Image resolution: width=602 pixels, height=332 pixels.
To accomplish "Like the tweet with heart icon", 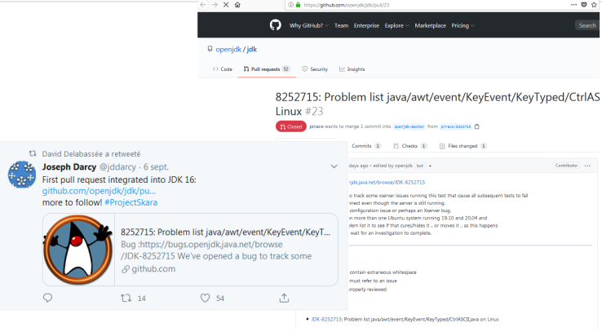I will click(x=206, y=298).
